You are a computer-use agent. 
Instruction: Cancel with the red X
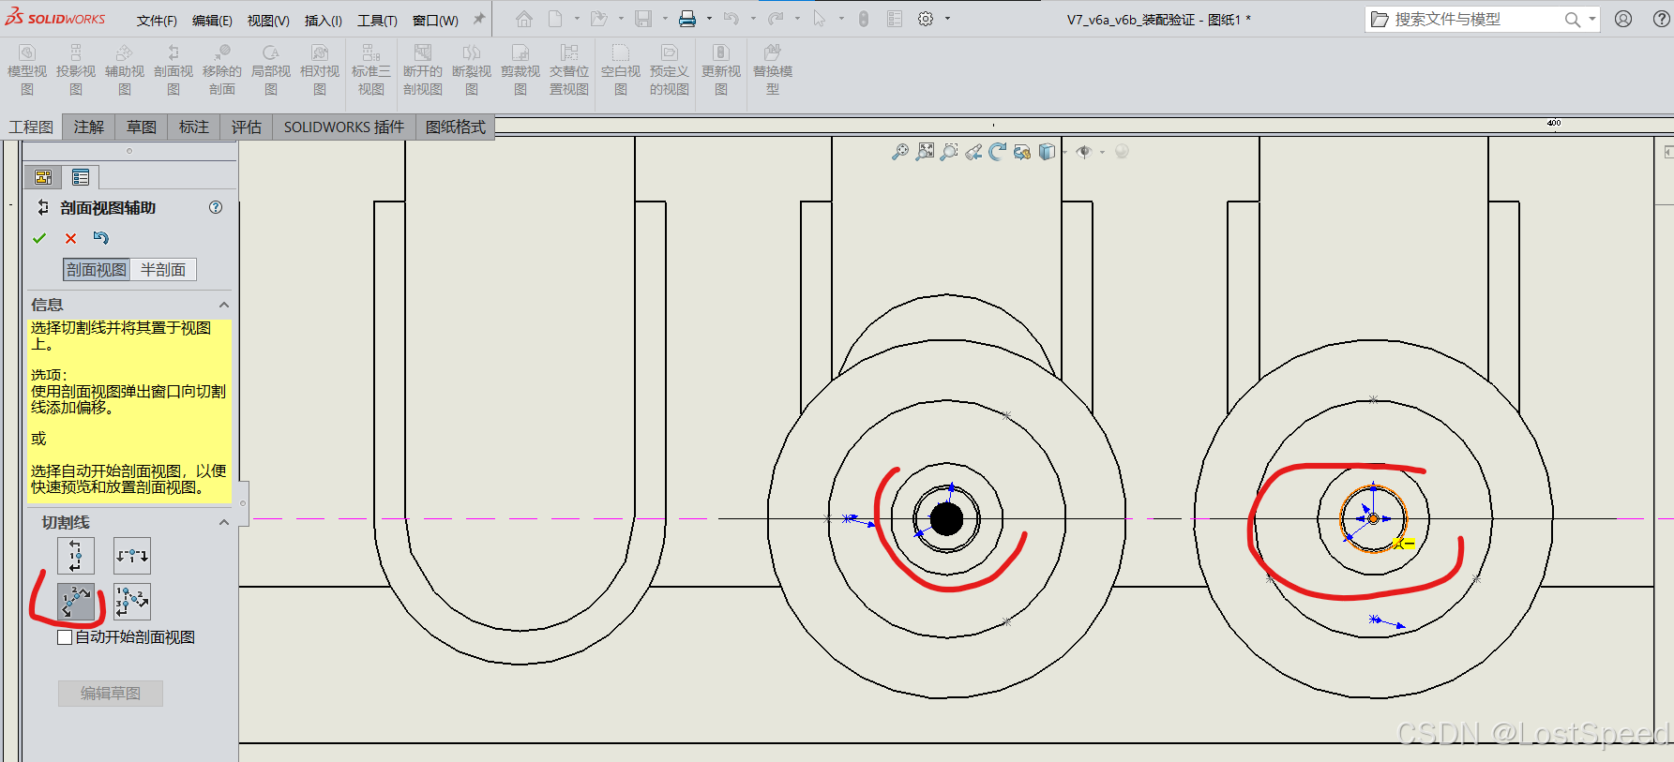point(70,238)
